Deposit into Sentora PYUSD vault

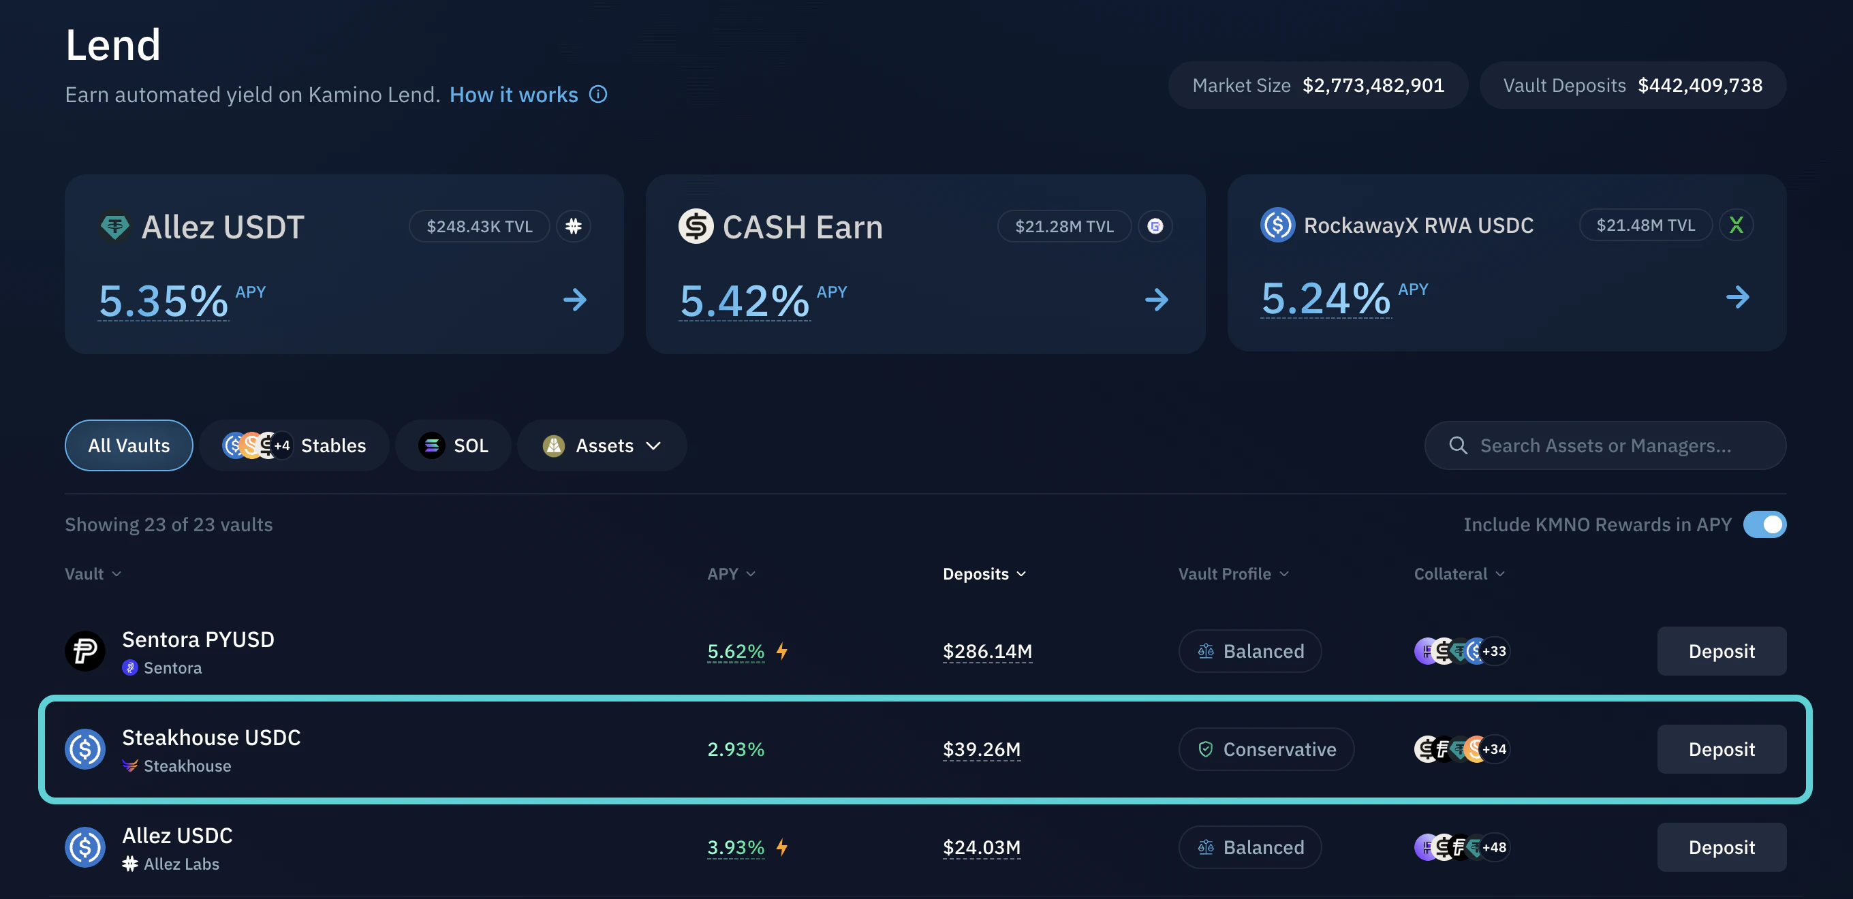point(1722,651)
